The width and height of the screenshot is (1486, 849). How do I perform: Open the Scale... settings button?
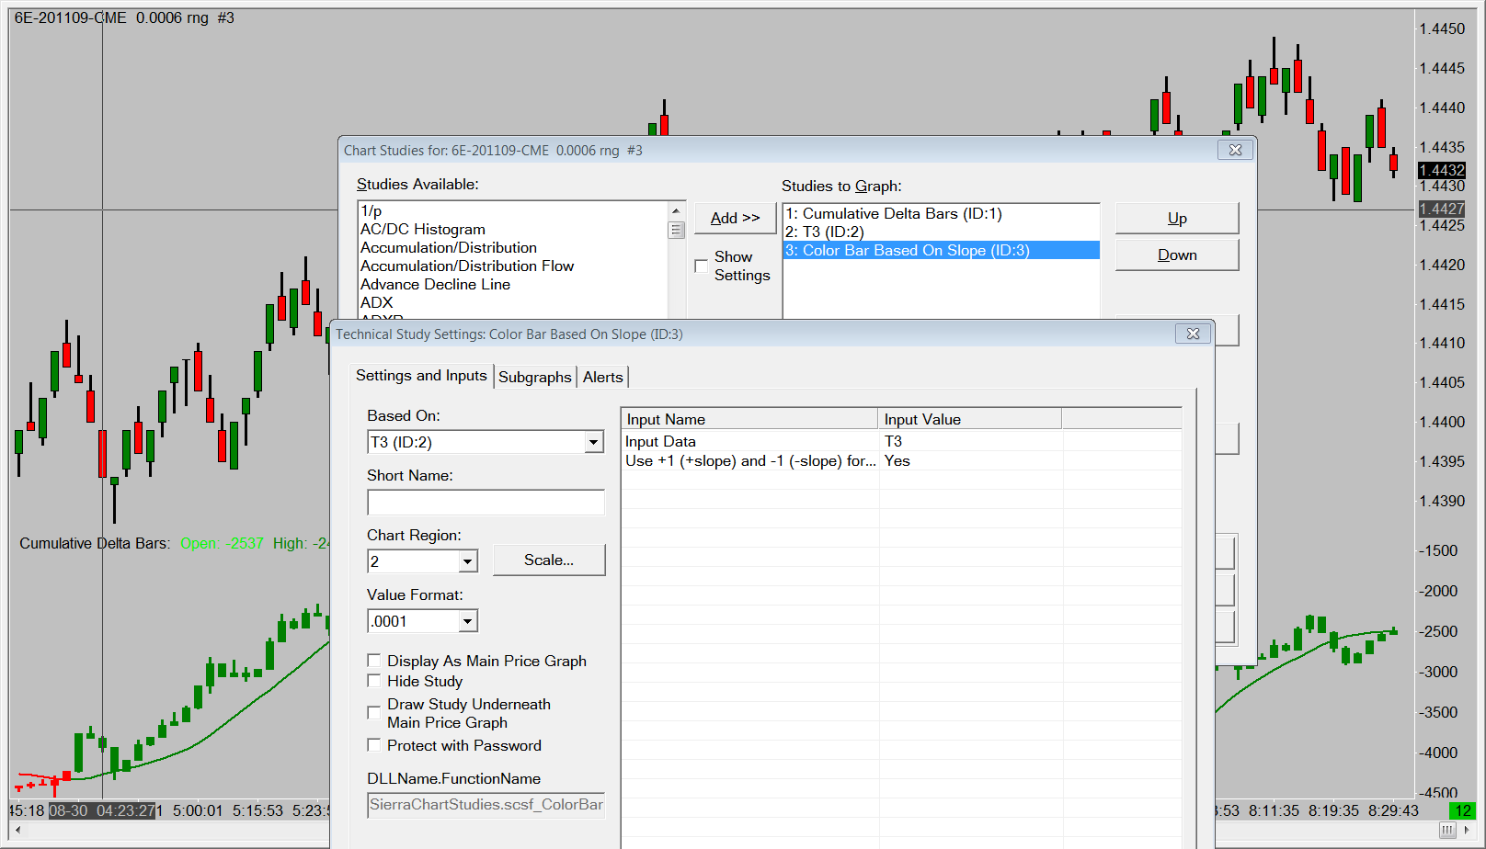click(x=549, y=560)
